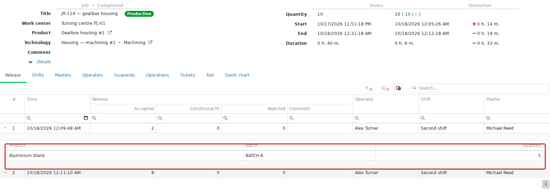
Task: Go to page 1 in pager
Action: click(x=545, y=184)
